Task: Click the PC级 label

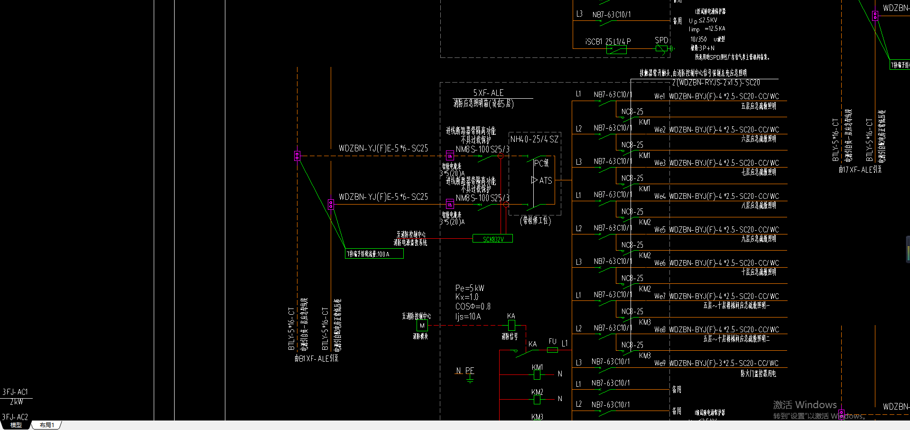Action: point(541,163)
